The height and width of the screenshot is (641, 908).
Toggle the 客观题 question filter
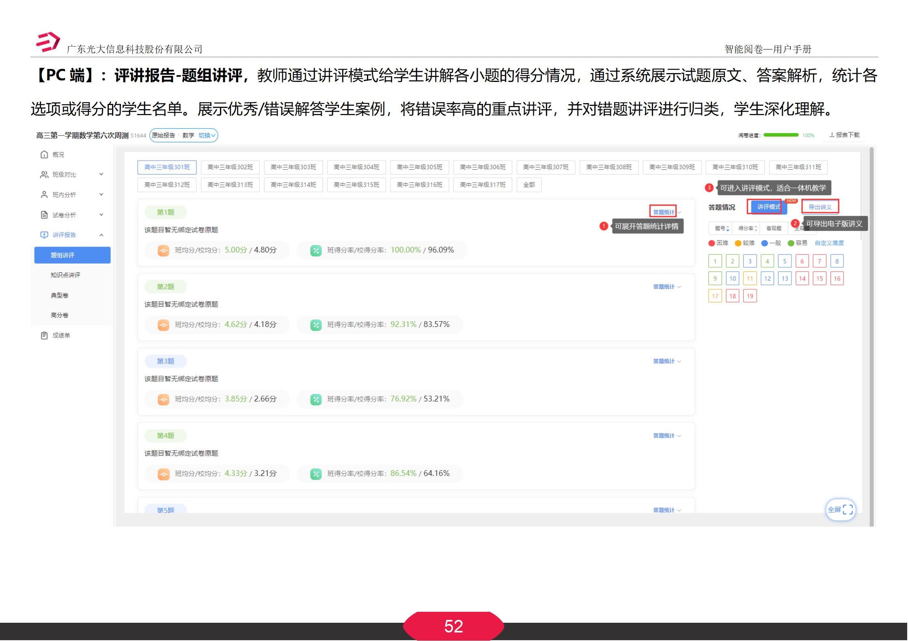[773, 228]
